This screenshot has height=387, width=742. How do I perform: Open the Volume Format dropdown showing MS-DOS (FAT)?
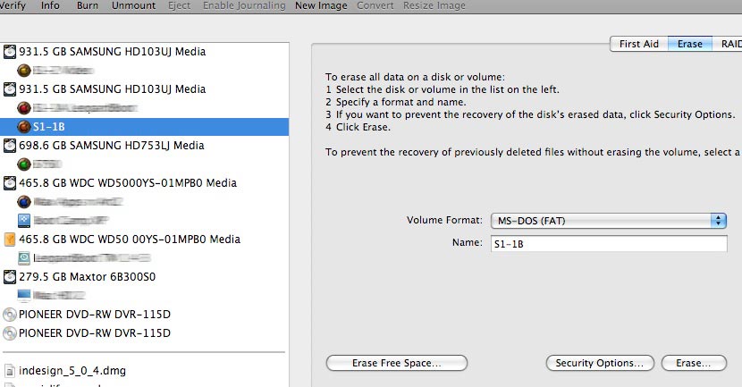(x=609, y=221)
